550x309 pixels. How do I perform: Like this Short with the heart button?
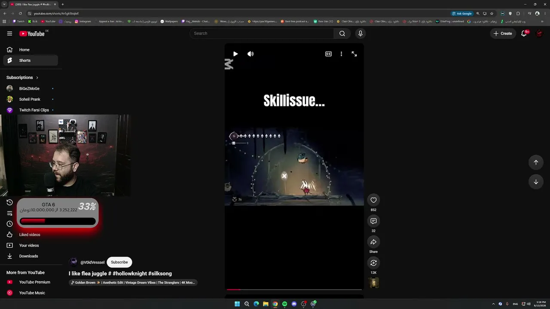coord(373,200)
